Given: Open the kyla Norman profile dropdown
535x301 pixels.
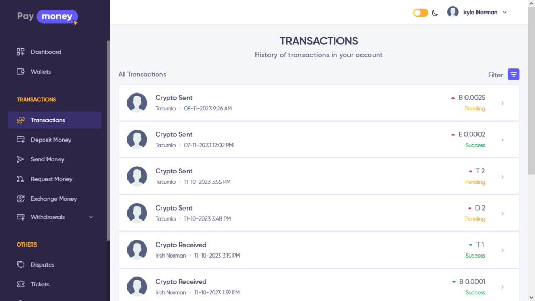Looking at the screenshot, I should [478, 13].
